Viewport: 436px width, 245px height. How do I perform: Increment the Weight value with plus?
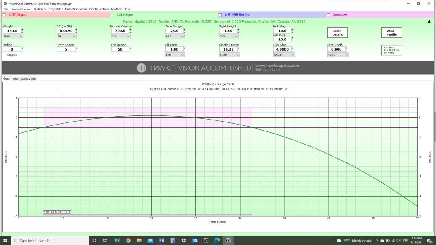point(22,30)
